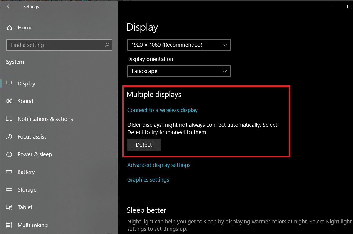353x234 pixels.
Task: Click the Display orientation label
Action: [150, 59]
